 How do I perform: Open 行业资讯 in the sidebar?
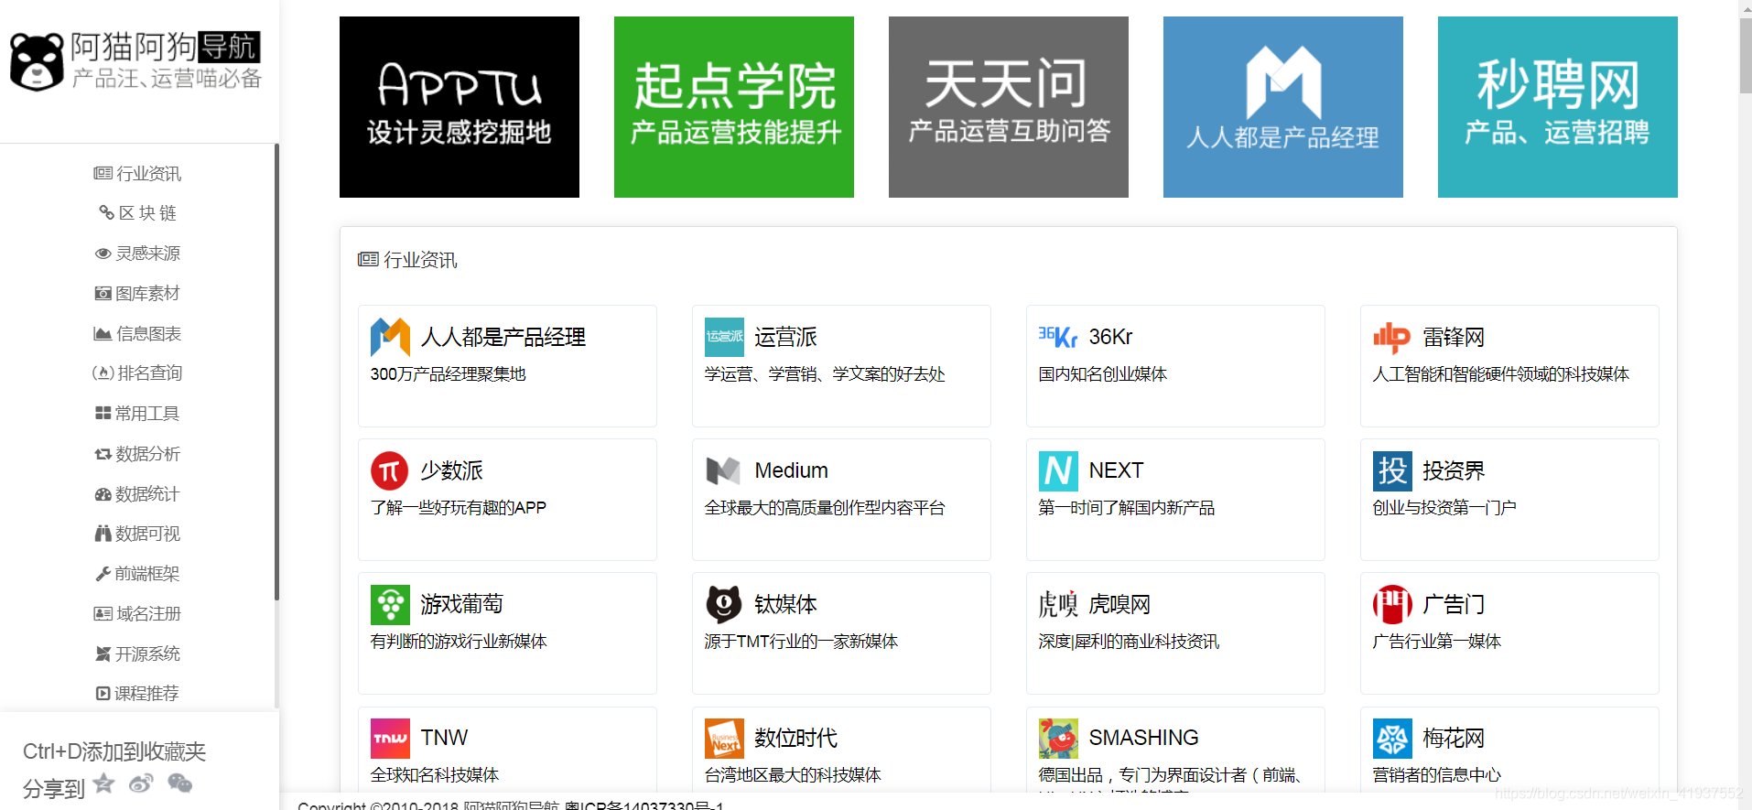point(137,174)
